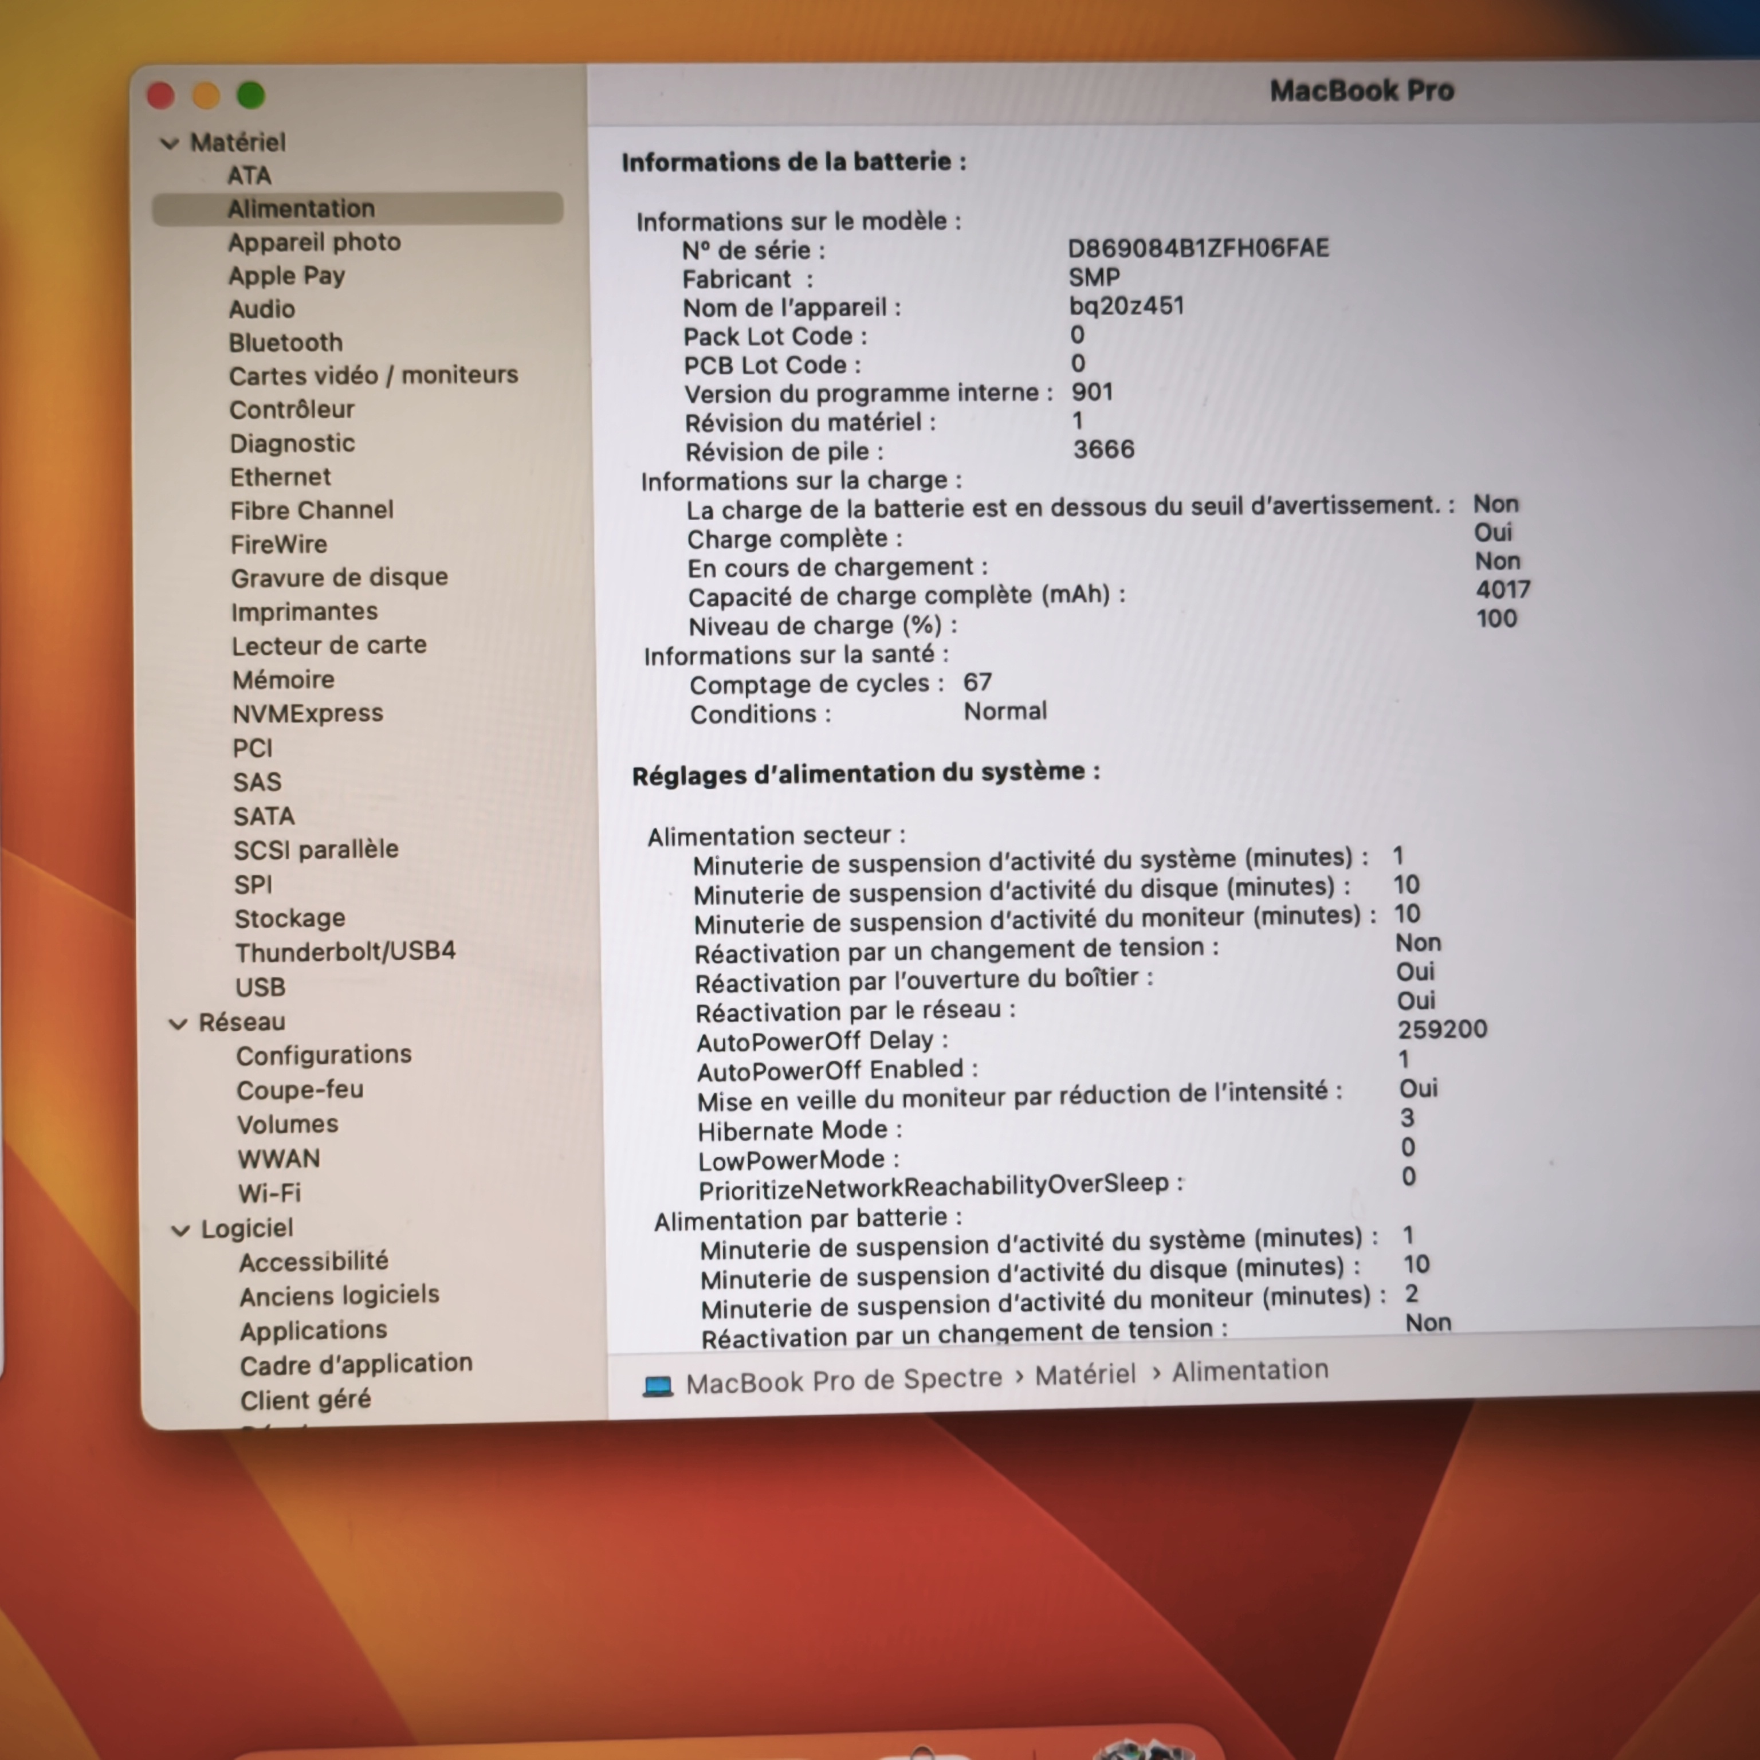Click the red close window button
Image resolution: width=1760 pixels, height=1760 pixels.
tap(161, 96)
